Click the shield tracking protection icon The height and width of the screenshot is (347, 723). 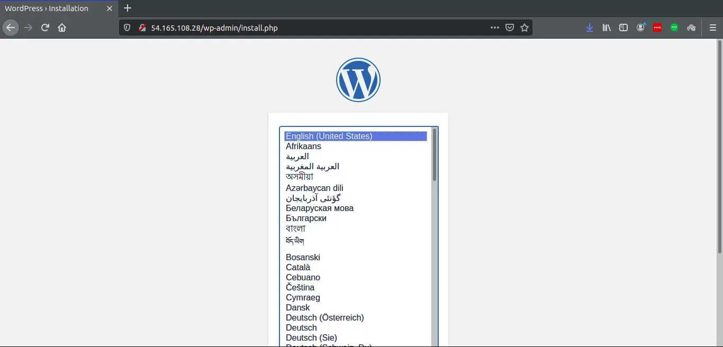pyautogui.click(x=127, y=28)
